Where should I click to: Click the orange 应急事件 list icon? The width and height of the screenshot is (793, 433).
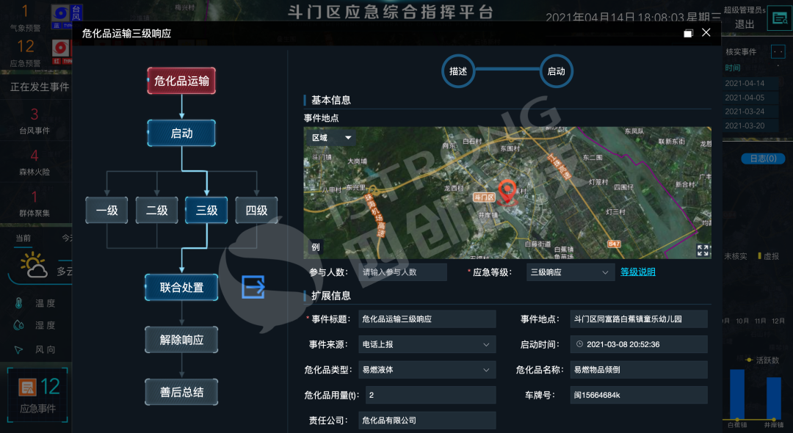point(28,387)
